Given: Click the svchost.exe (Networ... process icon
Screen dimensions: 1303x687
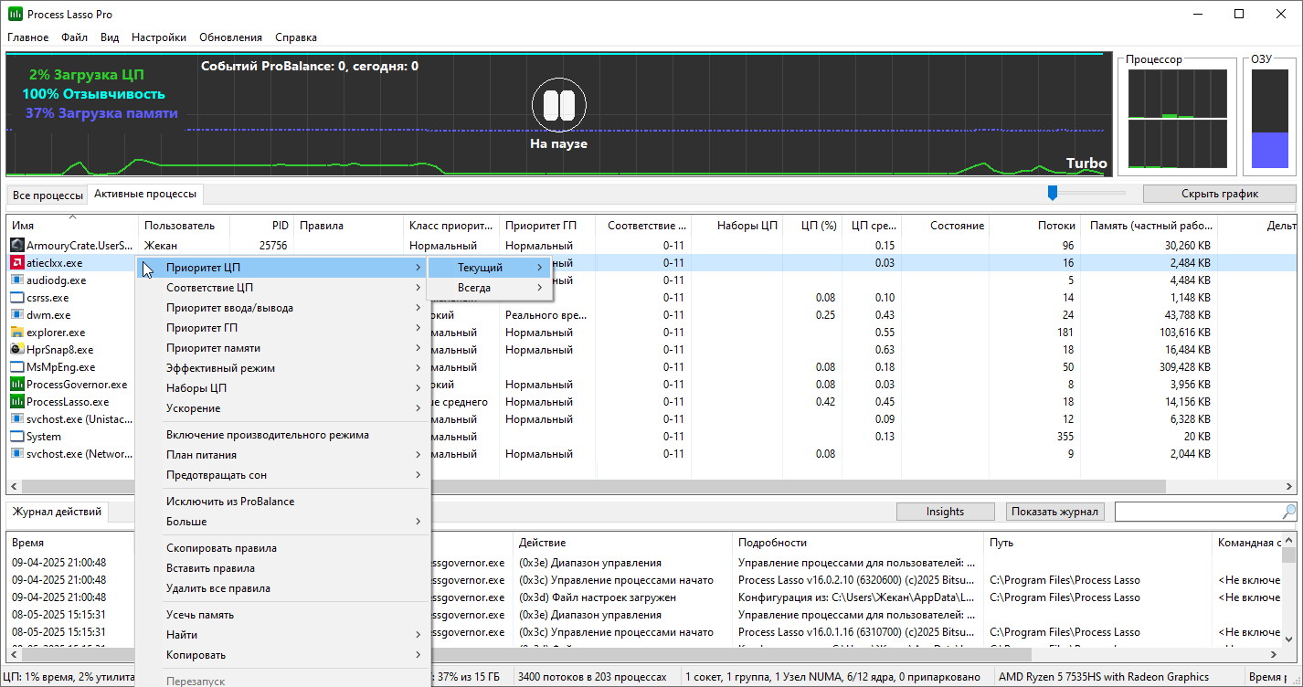Looking at the screenshot, I should [x=17, y=454].
